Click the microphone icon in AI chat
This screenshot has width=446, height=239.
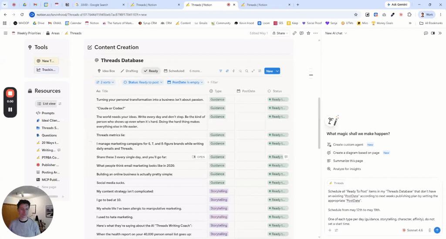pyautogui.click(x=429, y=230)
